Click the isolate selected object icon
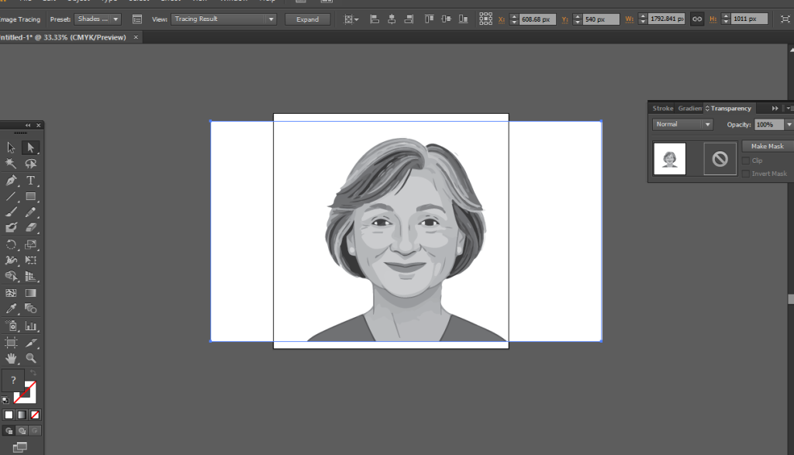Image resolution: width=794 pixels, height=455 pixels. [785, 19]
